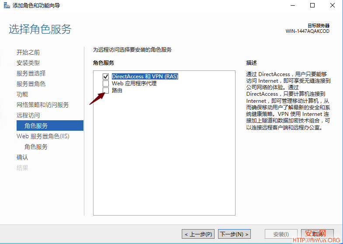Select 角色服务 under 远程访问
The width and height of the screenshot is (343, 244).
tap(36, 126)
